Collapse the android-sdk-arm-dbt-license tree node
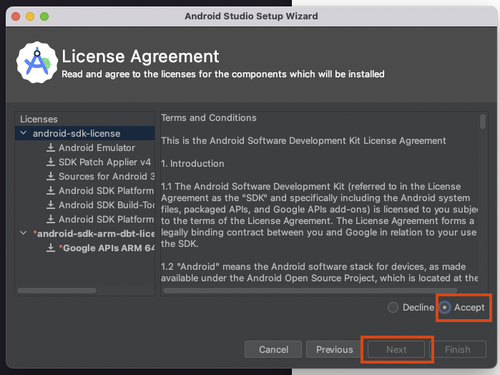The height and width of the screenshot is (375, 500). click(x=24, y=233)
